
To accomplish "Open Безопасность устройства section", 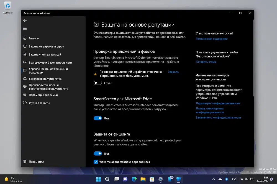I will click(53, 79).
